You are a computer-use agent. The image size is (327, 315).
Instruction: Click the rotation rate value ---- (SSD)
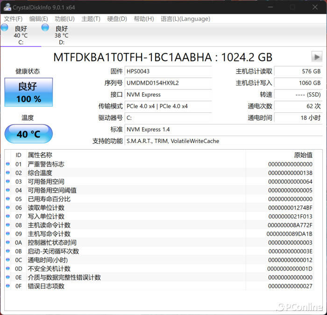[298, 95]
